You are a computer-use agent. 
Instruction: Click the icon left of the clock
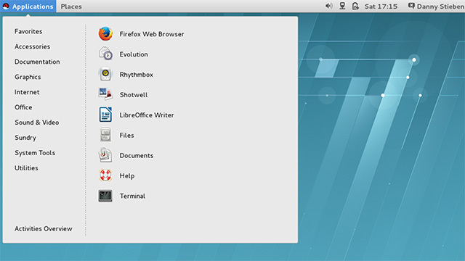tap(355, 6)
